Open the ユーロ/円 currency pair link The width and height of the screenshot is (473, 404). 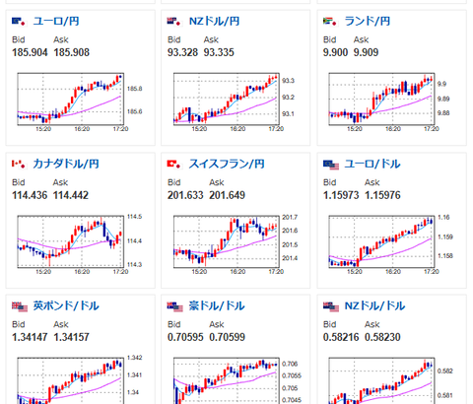56,22
